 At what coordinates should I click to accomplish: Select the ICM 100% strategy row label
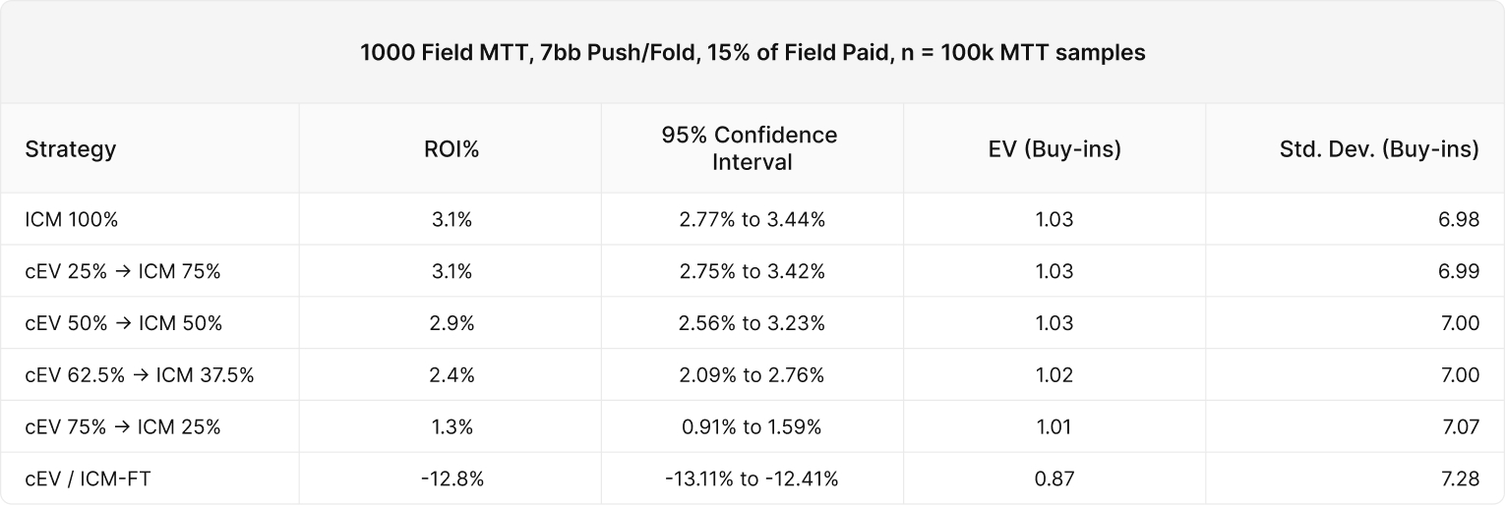[72, 219]
